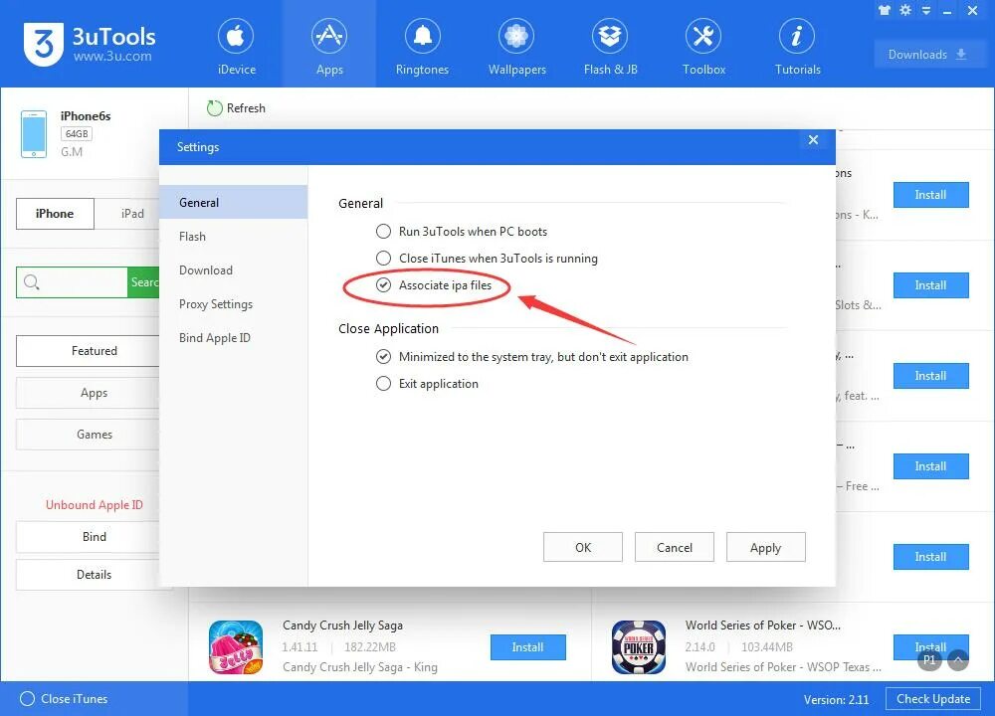Image resolution: width=995 pixels, height=716 pixels.
Task: Click the 64GB storage badge
Action: 77,134
